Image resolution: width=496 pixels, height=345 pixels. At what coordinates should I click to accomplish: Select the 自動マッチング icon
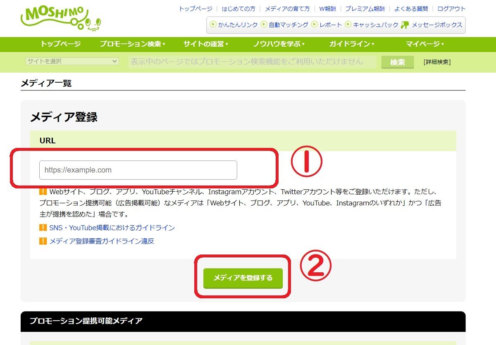(264, 25)
